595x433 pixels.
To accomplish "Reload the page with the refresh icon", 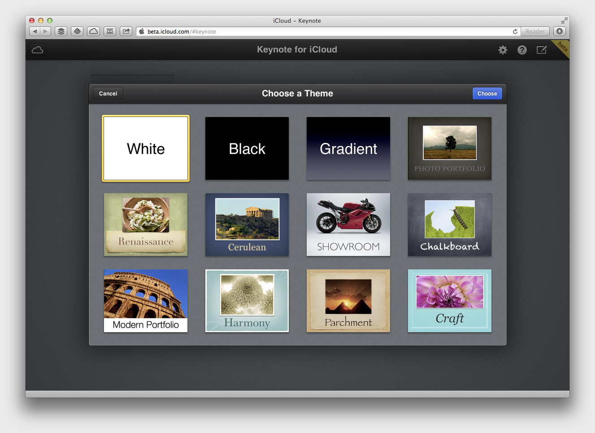I will (x=515, y=31).
